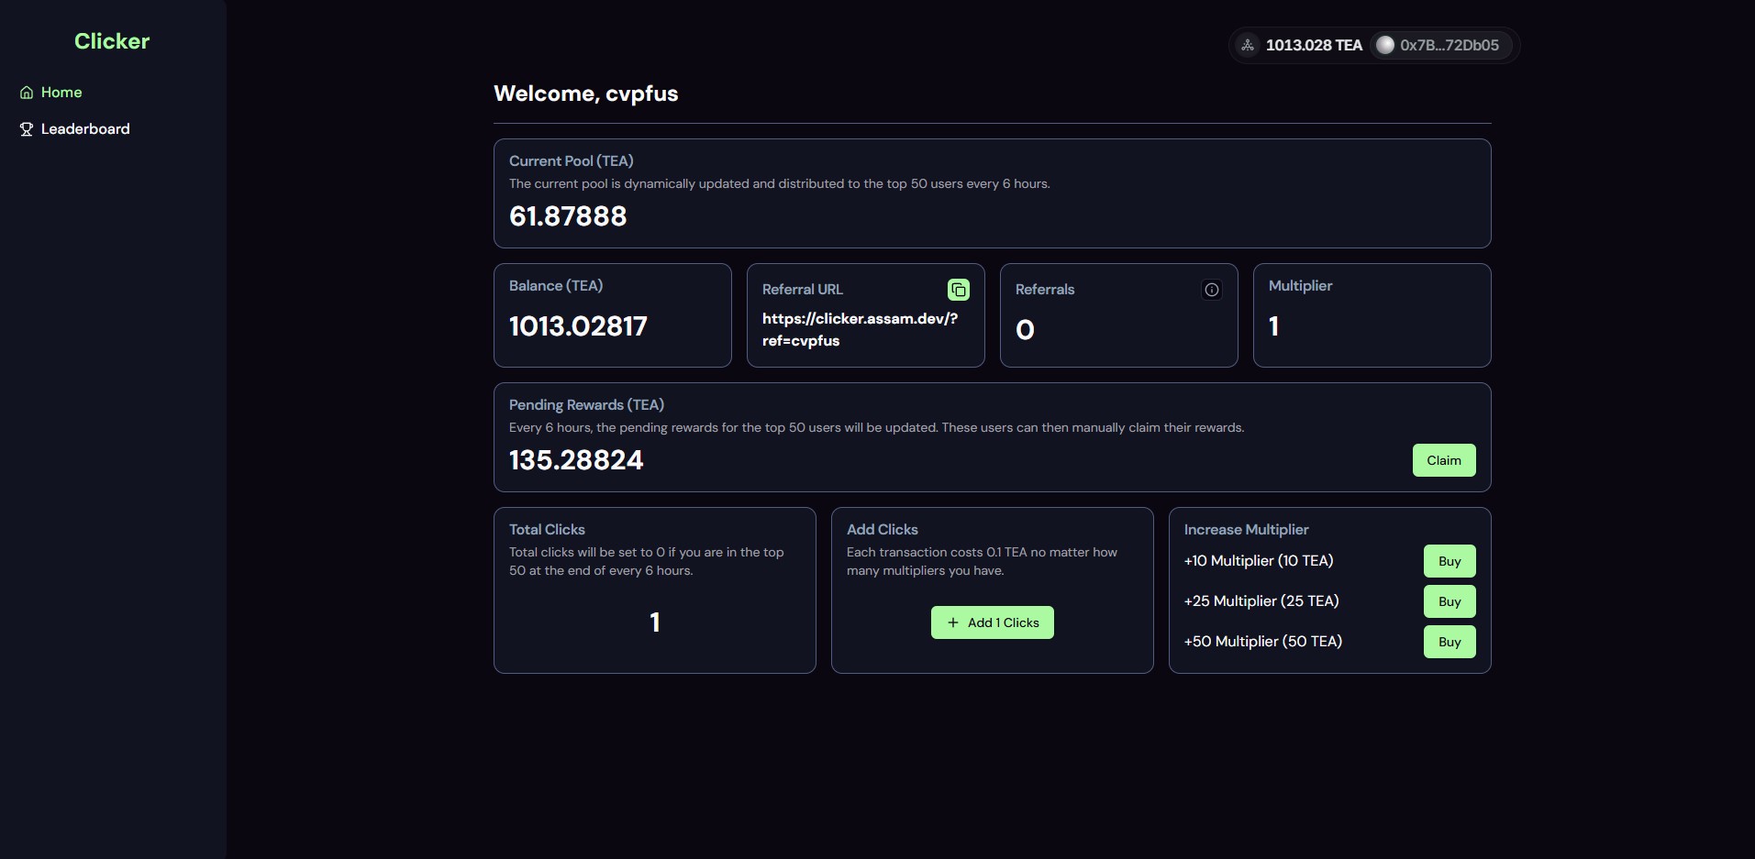Click the Leaderboard trophy icon
1755x859 pixels.
click(x=27, y=129)
